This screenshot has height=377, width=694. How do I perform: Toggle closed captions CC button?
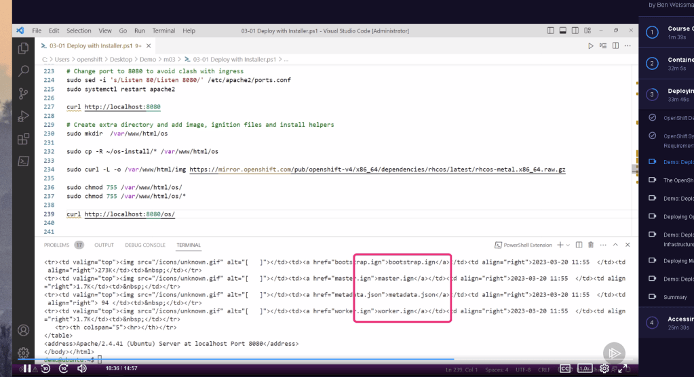(x=565, y=369)
